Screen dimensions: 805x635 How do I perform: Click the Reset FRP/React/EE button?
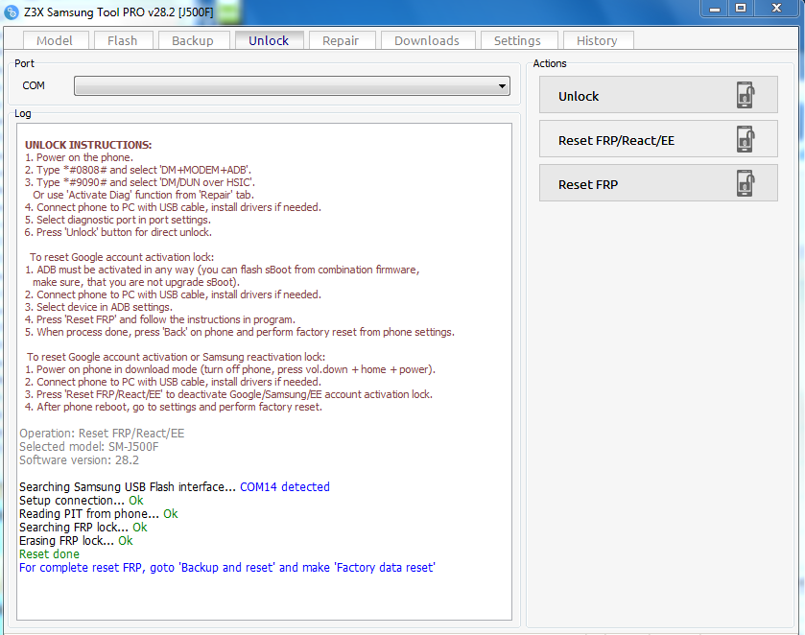point(658,139)
